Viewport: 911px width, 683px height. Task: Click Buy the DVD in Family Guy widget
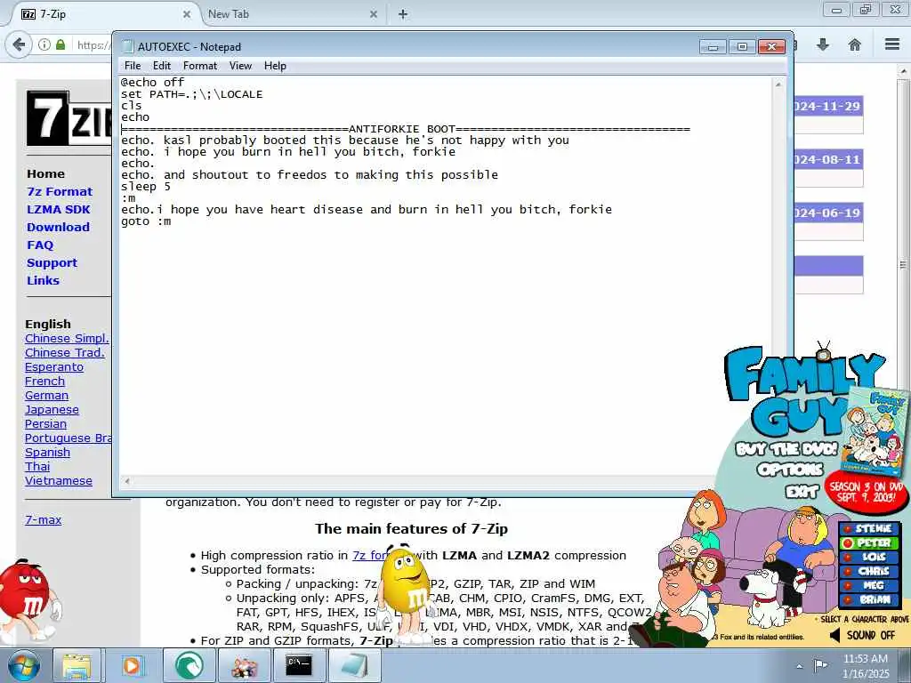click(786, 449)
